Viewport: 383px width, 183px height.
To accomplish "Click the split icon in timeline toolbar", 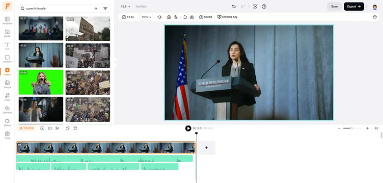I will (50, 129).
